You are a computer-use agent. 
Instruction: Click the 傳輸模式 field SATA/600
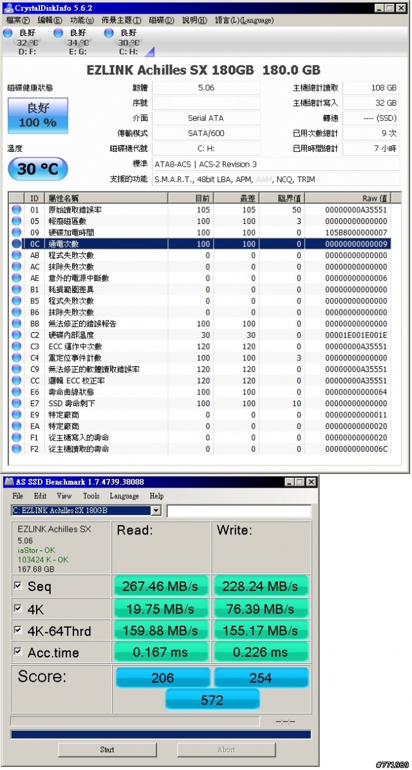(x=206, y=133)
